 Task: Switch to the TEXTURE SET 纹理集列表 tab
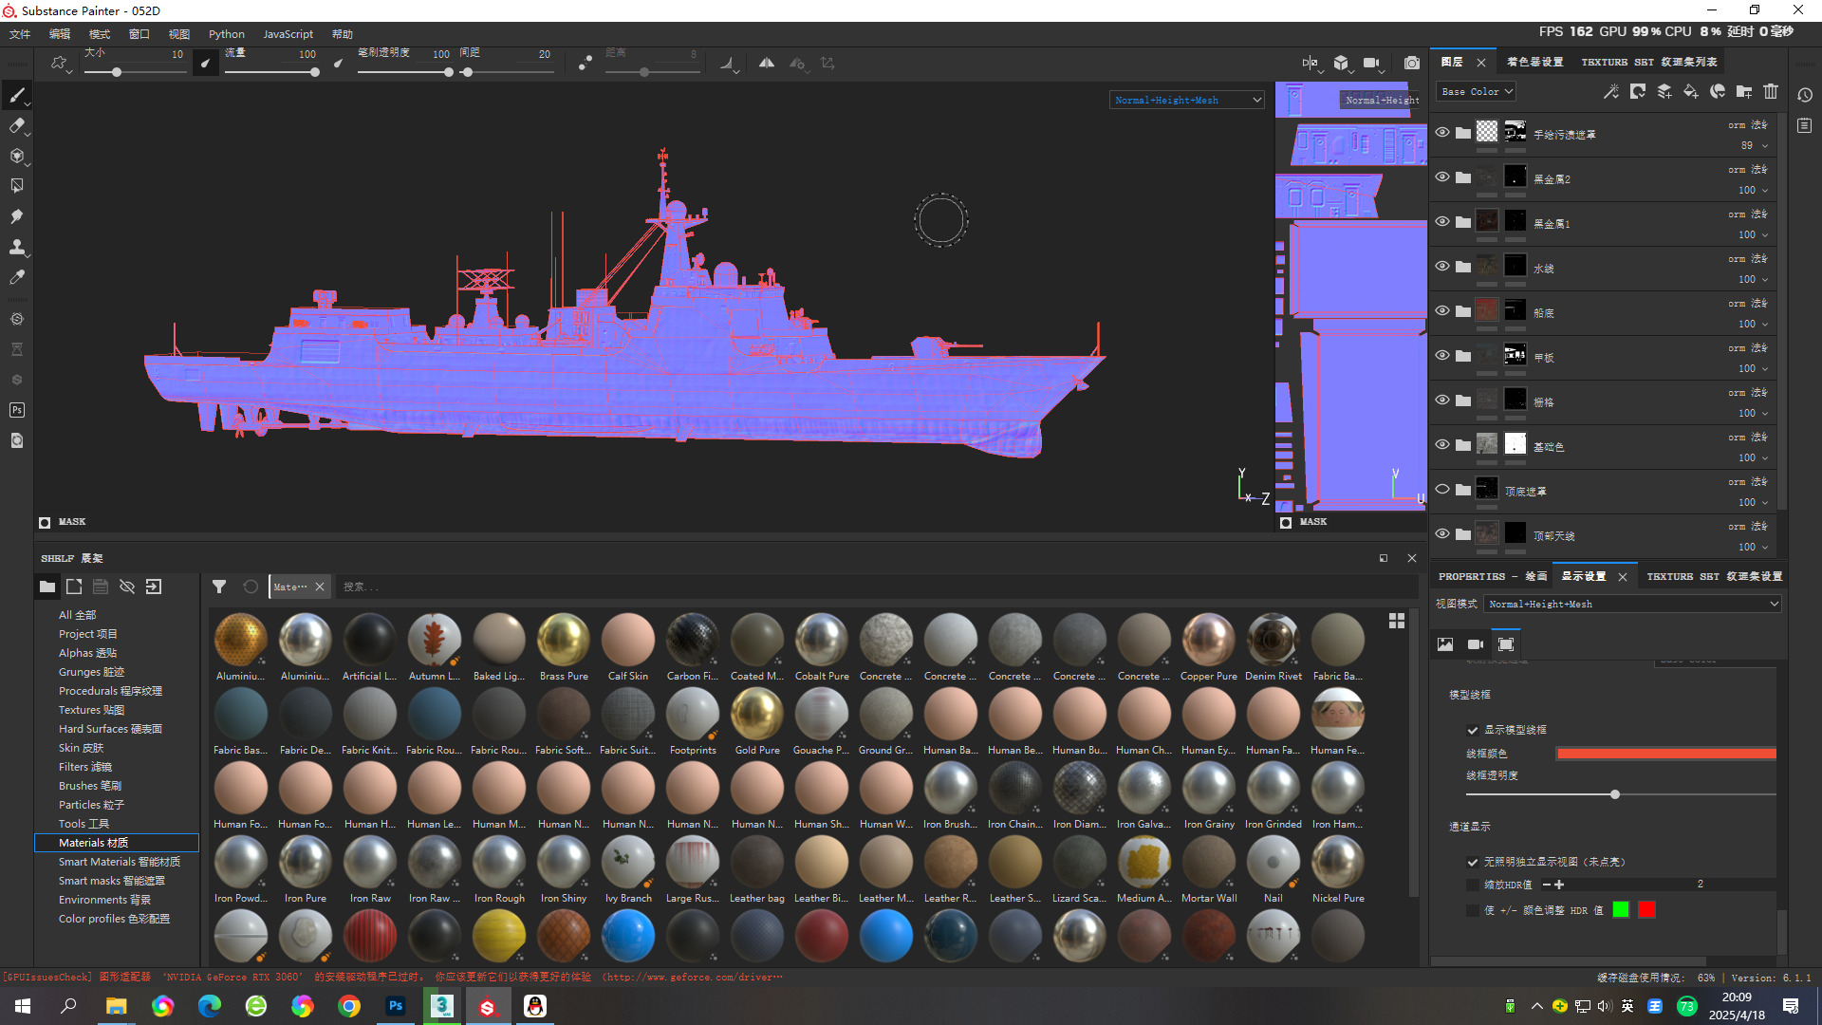[x=1648, y=63]
